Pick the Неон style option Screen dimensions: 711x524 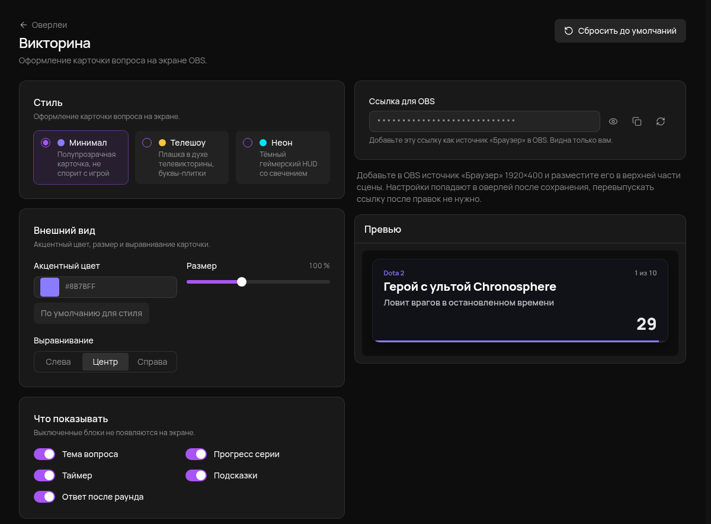[x=283, y=157]
